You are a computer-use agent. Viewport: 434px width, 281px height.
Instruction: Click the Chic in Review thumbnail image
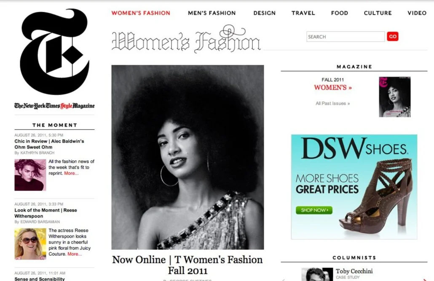click(x=30, y=175)
